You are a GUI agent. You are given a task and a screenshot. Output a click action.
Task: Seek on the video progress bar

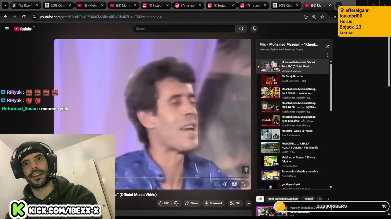coord(182,178)
